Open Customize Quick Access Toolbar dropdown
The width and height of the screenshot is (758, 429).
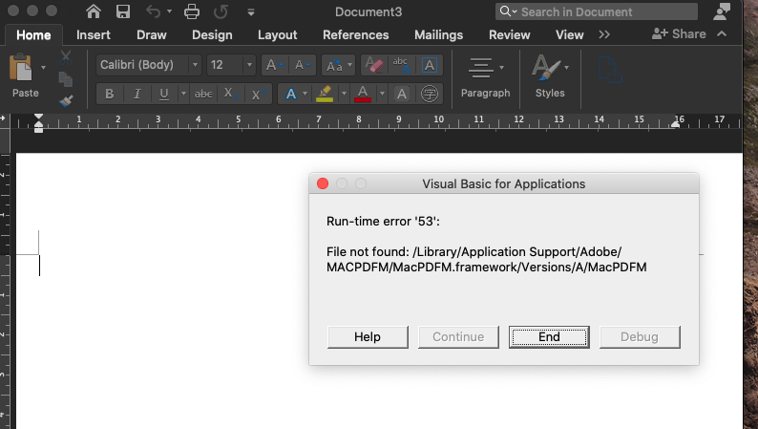tap(251, 12)
